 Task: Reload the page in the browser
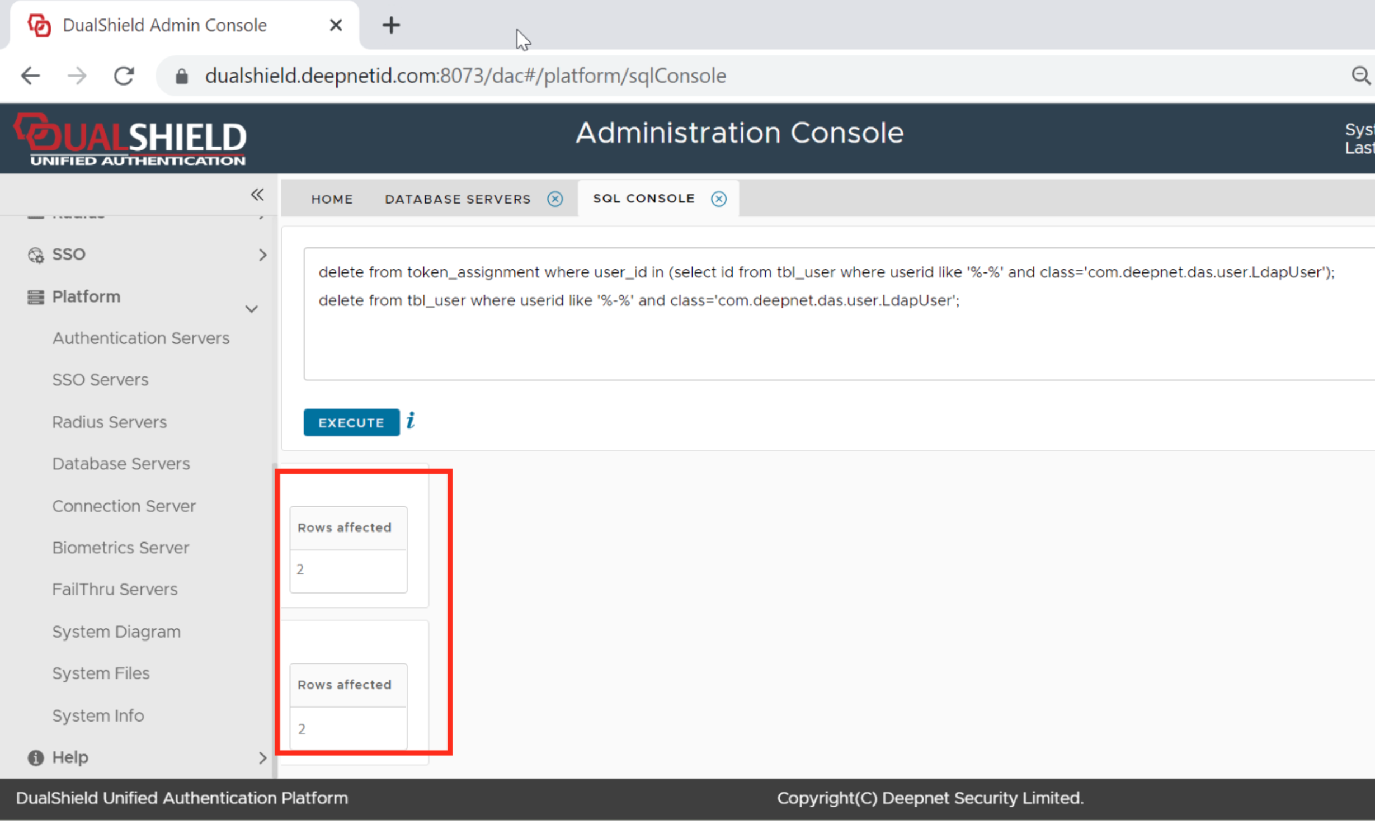124,76
